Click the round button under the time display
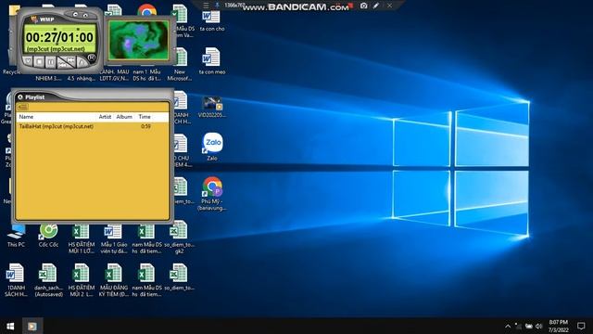The image size is (593, 334). point(92,58)
